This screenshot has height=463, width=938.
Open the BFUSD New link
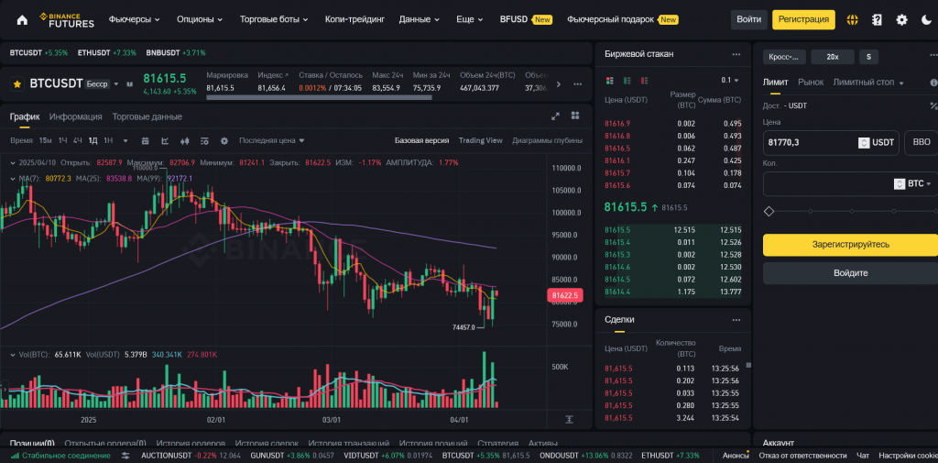pyautogui.click(x=526, y=19)
